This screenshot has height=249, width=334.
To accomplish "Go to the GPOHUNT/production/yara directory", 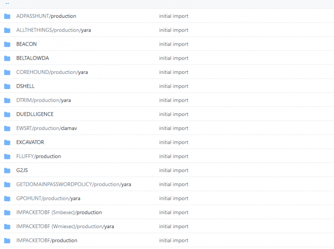I will click(x=48, y=199).
